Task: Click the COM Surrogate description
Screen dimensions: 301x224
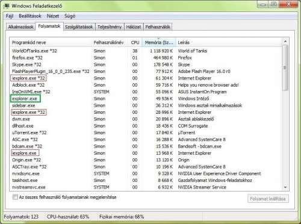Action: 193,126
